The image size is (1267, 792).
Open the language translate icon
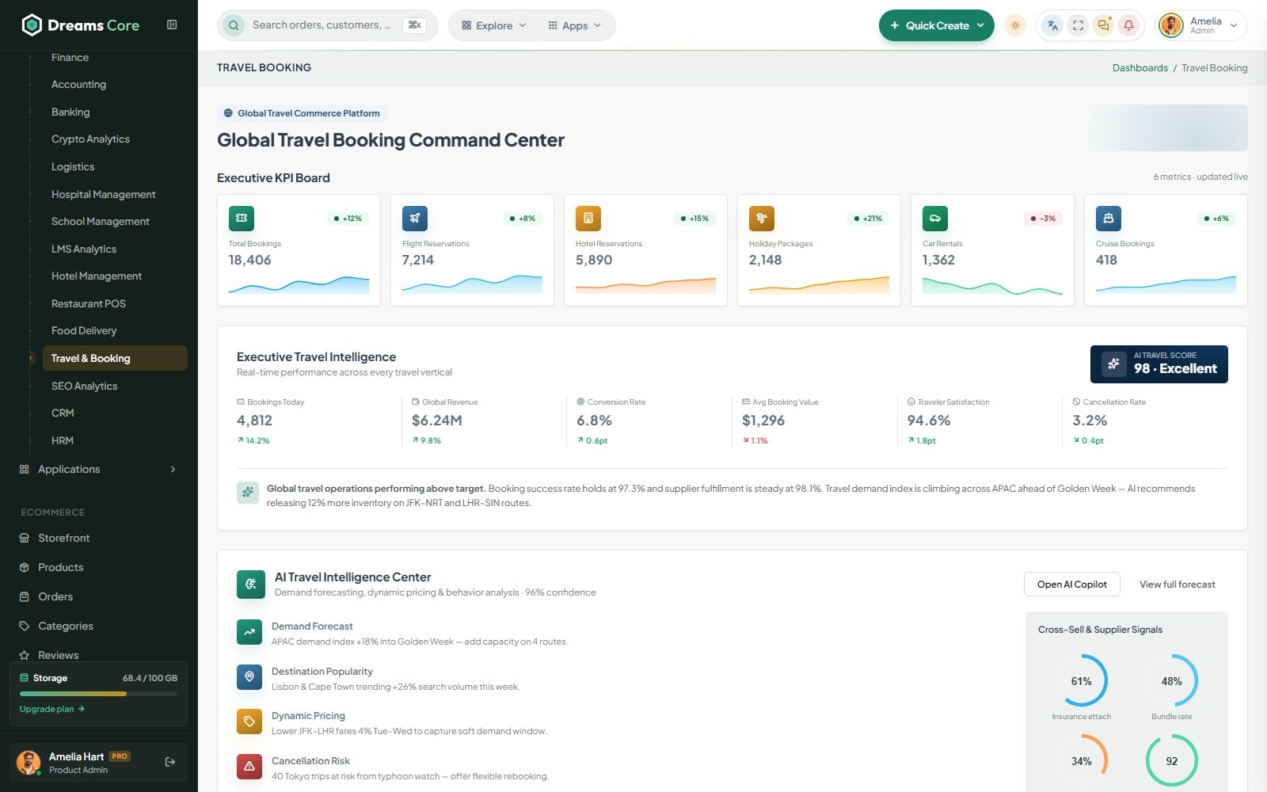1052,25
